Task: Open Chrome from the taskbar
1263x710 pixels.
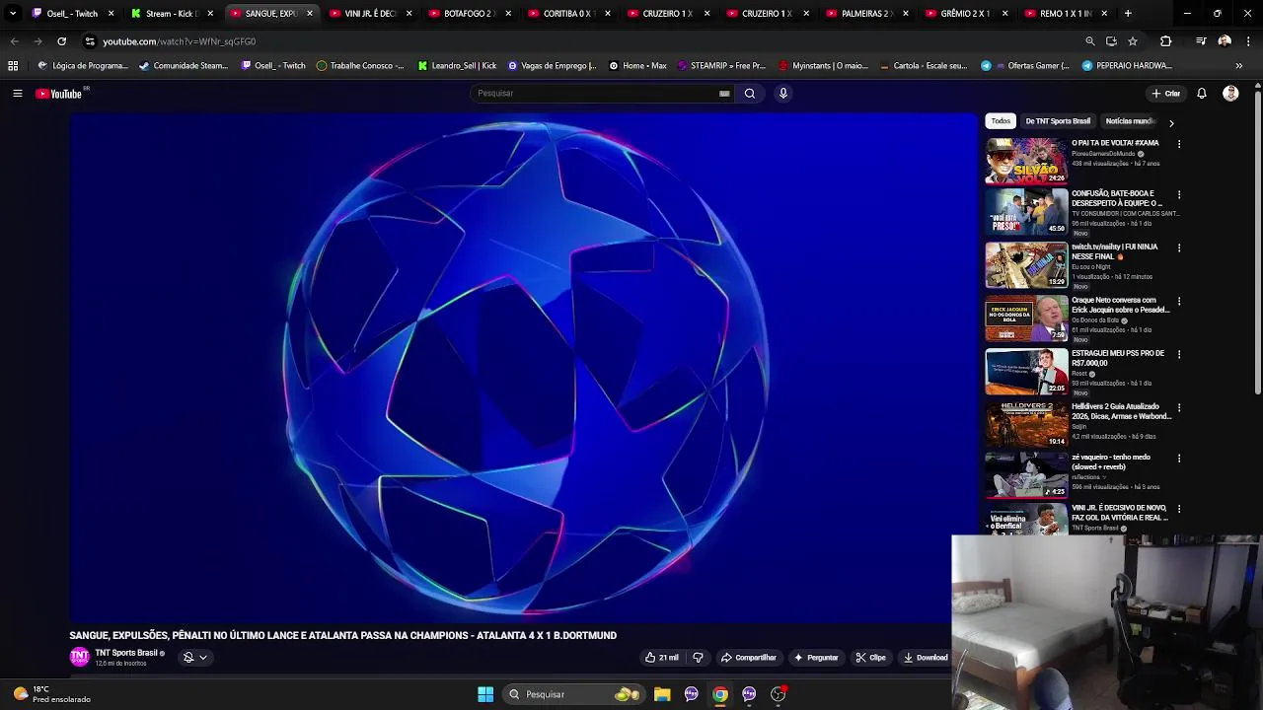Action: (720, 694)
